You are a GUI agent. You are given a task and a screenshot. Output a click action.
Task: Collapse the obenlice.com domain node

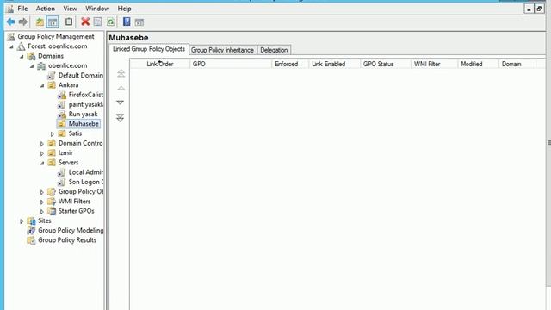pos(32,65)
